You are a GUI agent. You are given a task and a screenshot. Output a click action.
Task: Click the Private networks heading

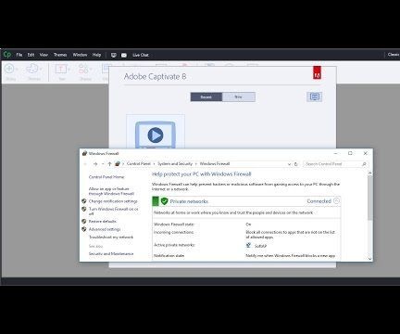pyautogui.click(x=189, y=201)
